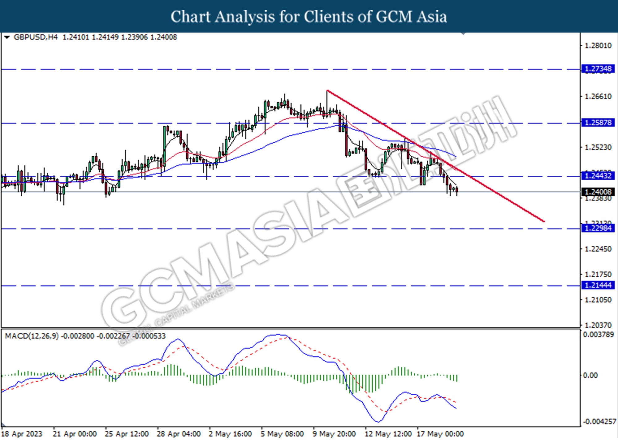Select the 5 May 08:00 time label
Viewport: 618px width, 441px height.
pos(282,434)
